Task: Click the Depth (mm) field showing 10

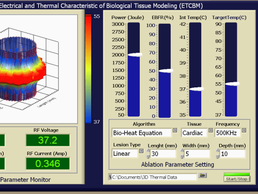Action: pyautogui.click(x=233, y=154)
